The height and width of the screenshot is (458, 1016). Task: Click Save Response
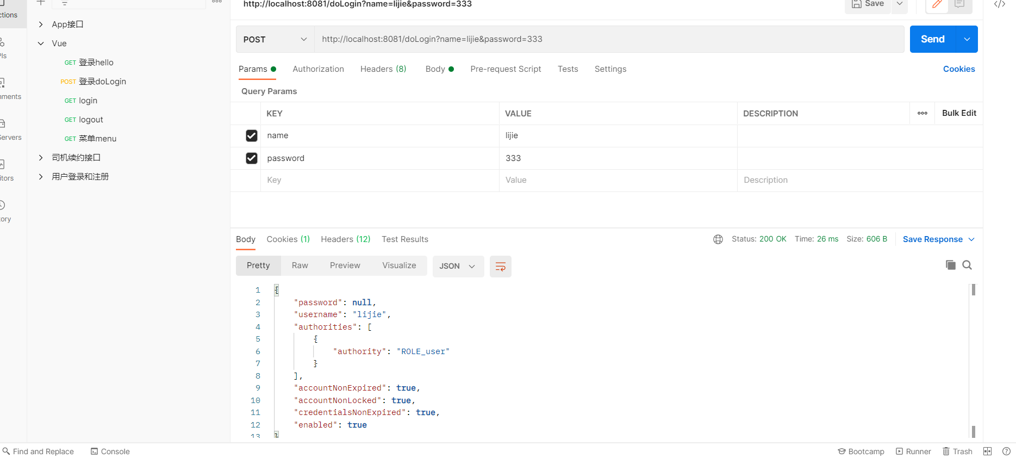(x=933, y=239)
